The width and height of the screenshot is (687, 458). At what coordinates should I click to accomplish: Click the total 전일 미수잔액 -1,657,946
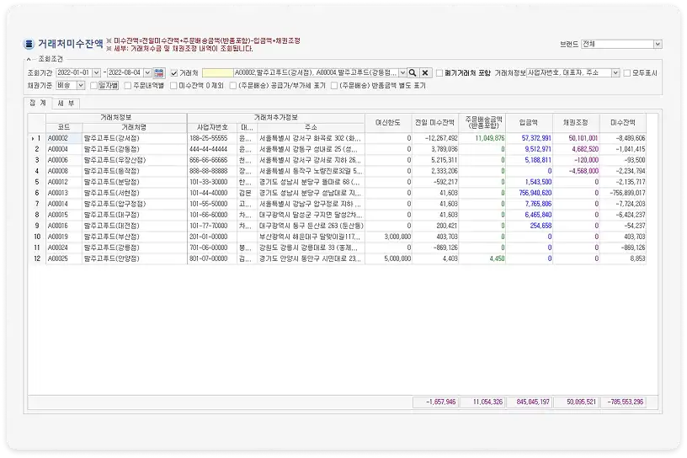click(435, 402)
